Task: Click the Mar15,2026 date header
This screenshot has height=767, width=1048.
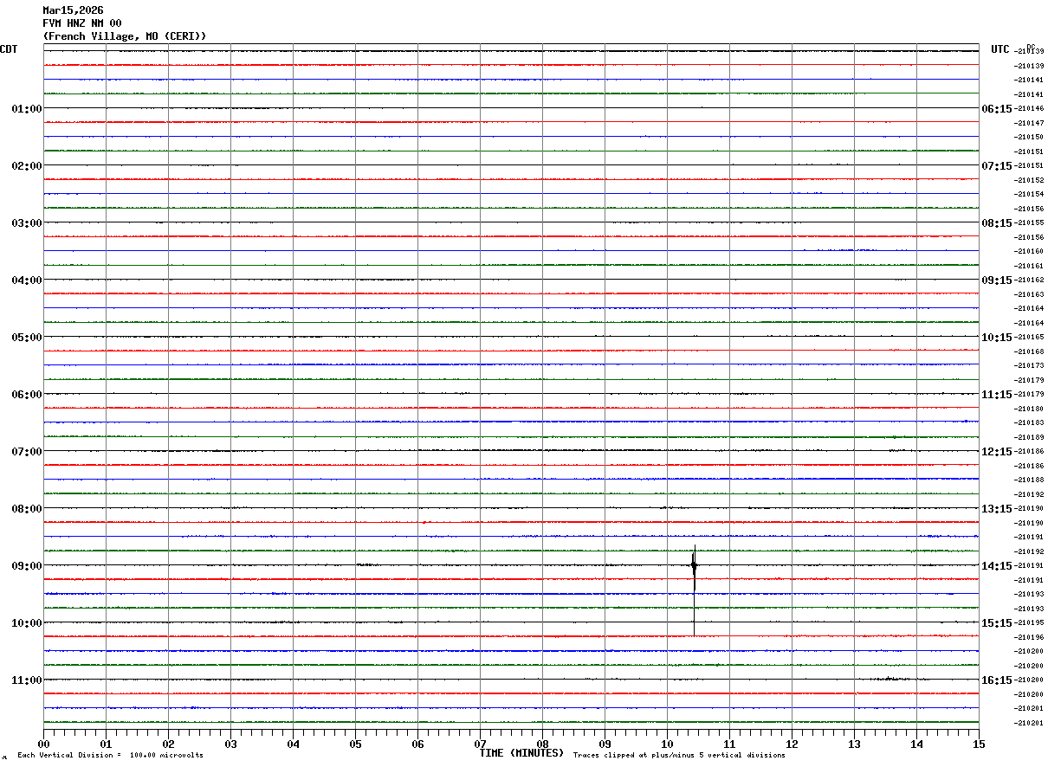Action: click(x=73, y=10)
